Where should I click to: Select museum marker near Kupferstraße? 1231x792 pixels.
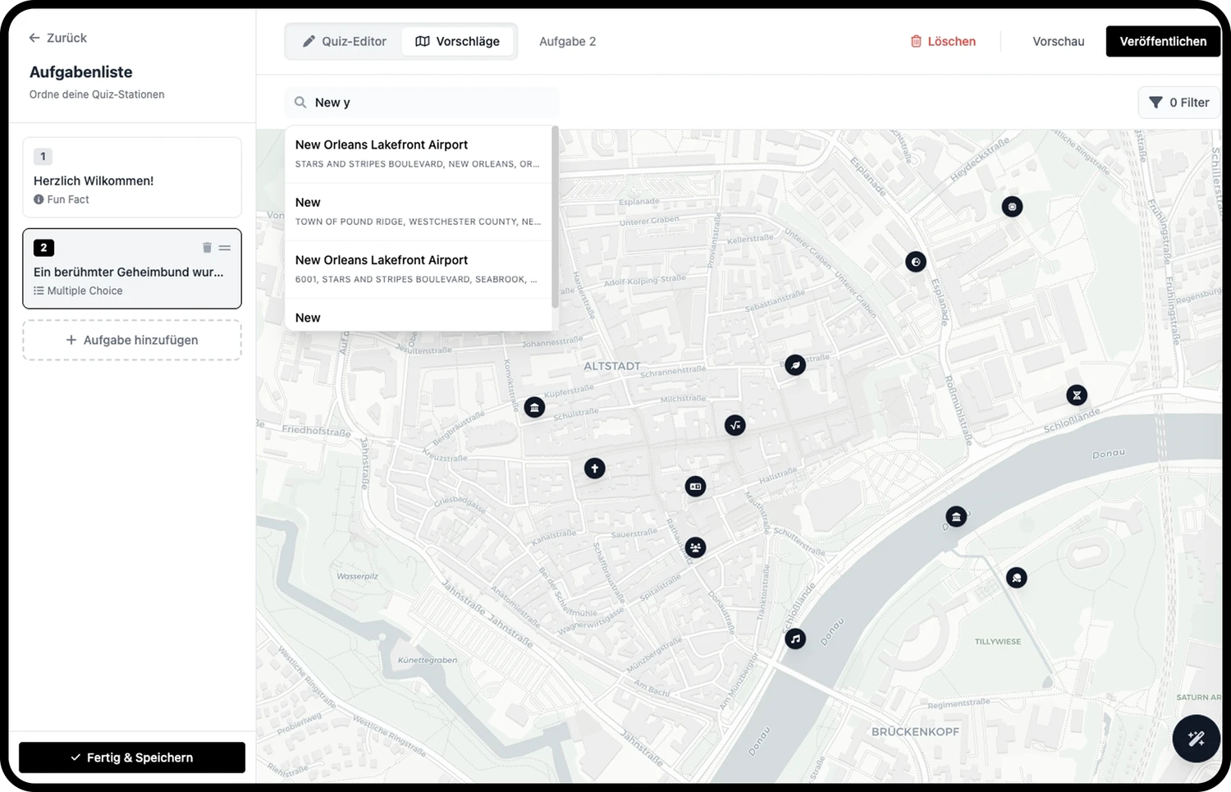(534, 407)
